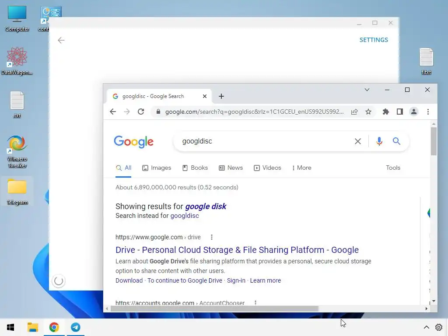Open File Explorer from the taskbar
Viewport: 448px width, 336px height.
[x=32, y=327]
